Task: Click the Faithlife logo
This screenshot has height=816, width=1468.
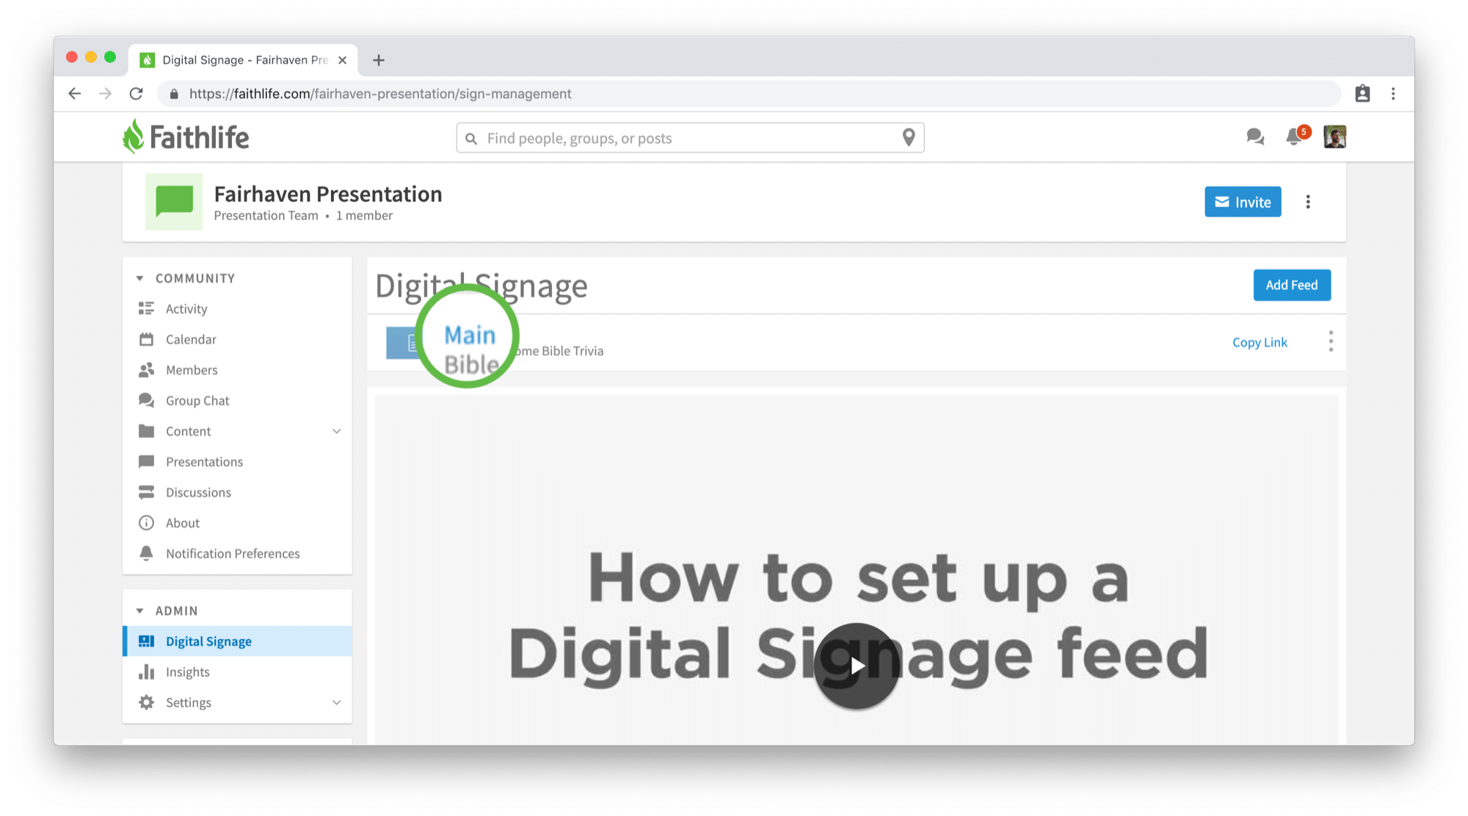Action: click(x=186, y=137)
